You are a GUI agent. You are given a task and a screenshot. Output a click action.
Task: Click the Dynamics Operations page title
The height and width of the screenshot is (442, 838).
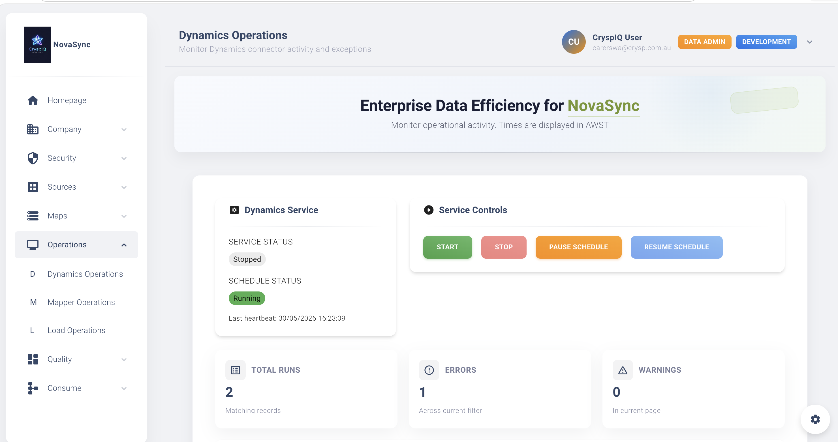pos(233,35)
